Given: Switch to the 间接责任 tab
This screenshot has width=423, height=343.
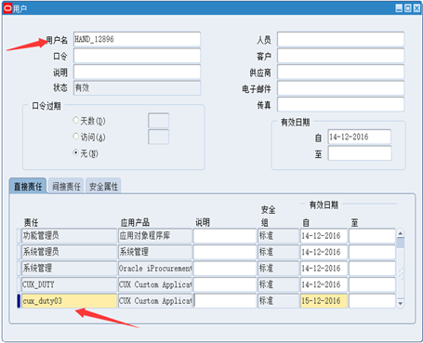Looking at the screenshot, I should (66, 186).
